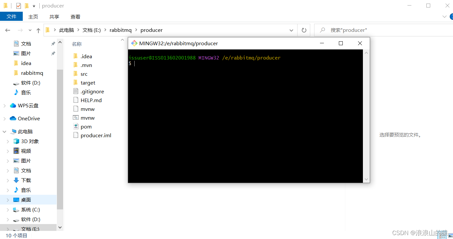Select 文档 in quick access sidebar
The width and height of the screenshot is (453, 239).
[26, 44]
